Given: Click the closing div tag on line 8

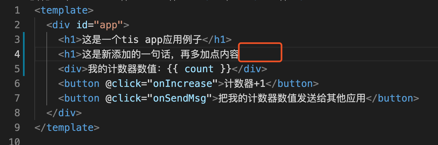Looking at the screenshot, I should 64,113.
